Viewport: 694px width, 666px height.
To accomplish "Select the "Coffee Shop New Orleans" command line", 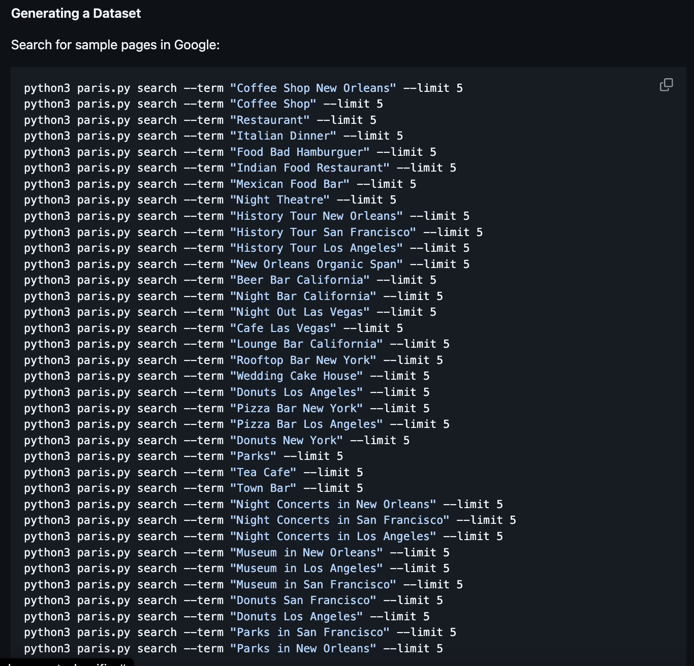I will pyautogui.click(x=244, y=88).
